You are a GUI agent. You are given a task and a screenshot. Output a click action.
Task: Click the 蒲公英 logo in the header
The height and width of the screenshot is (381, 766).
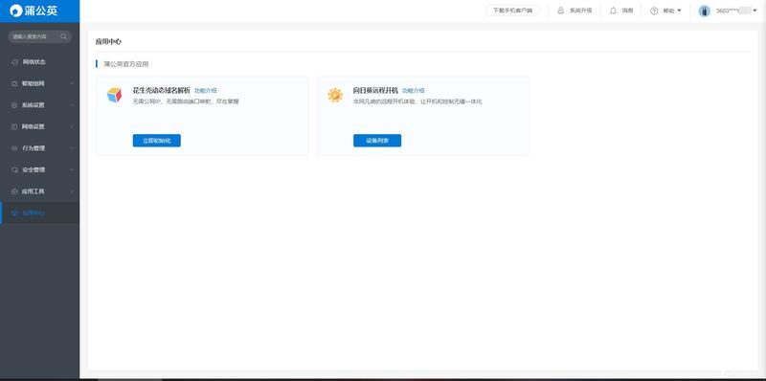[x=34, y=11]
